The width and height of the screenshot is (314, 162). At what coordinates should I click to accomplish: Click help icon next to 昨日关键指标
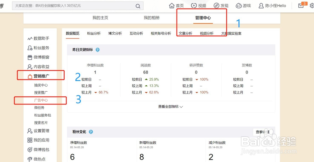tap(98, 50)
